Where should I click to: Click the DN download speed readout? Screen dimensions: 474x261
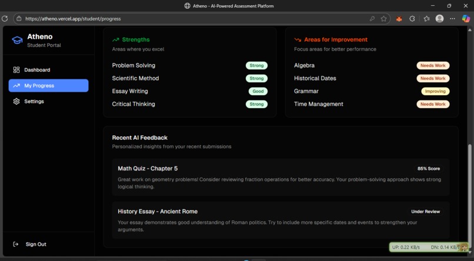[445, 247]
